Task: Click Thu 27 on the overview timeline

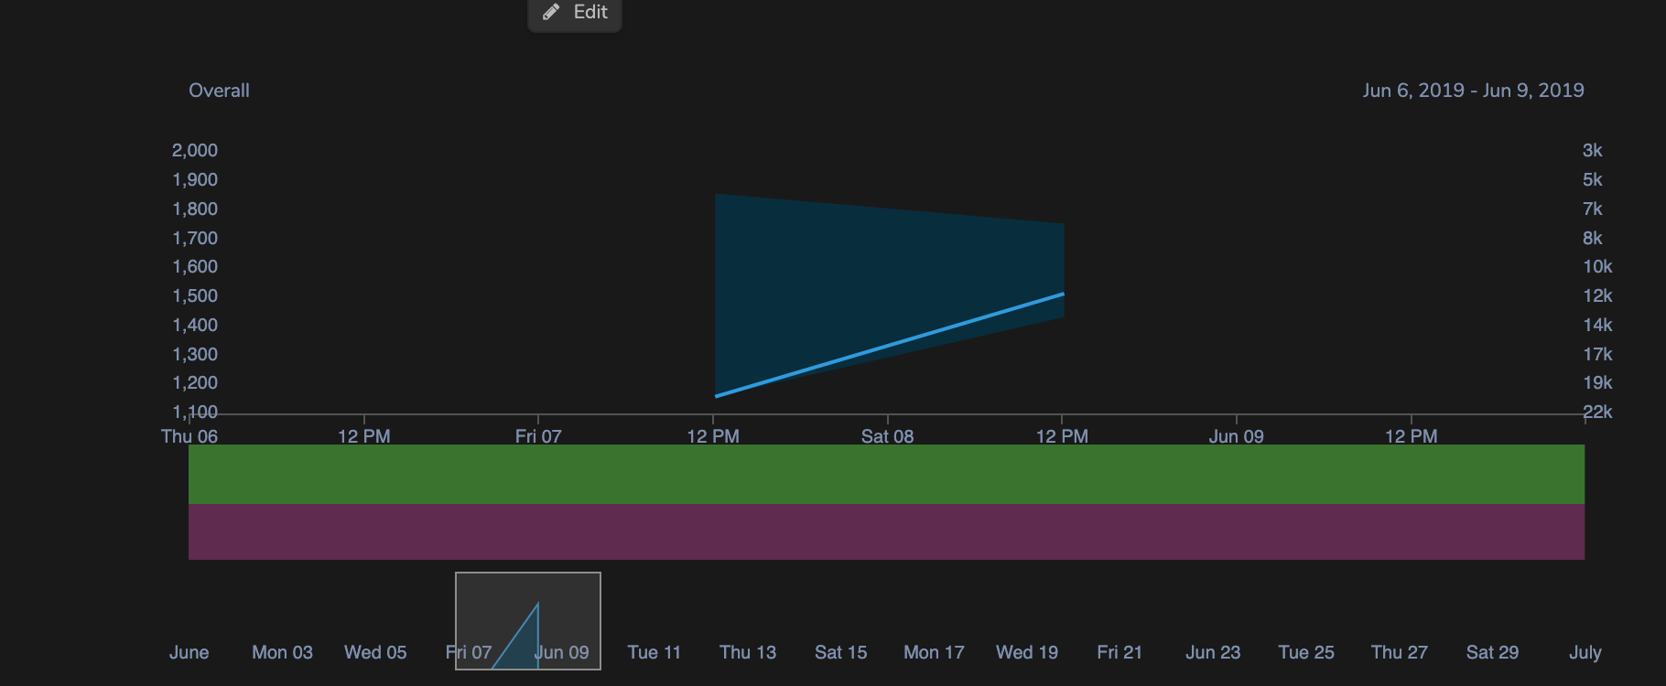Action: point(1399,652)
